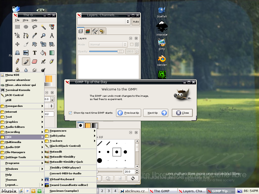Click the brush Spacing value field 20.0

point(129,172)
